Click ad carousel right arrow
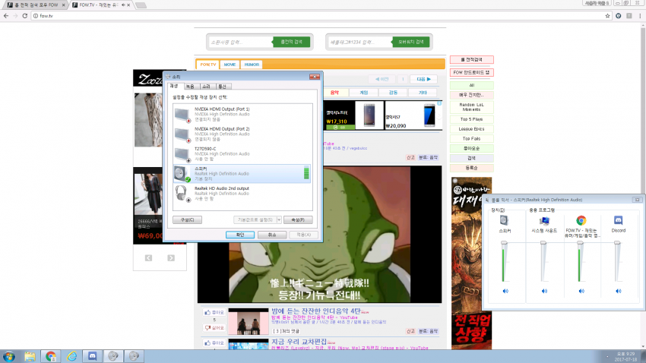 point(171,258)
